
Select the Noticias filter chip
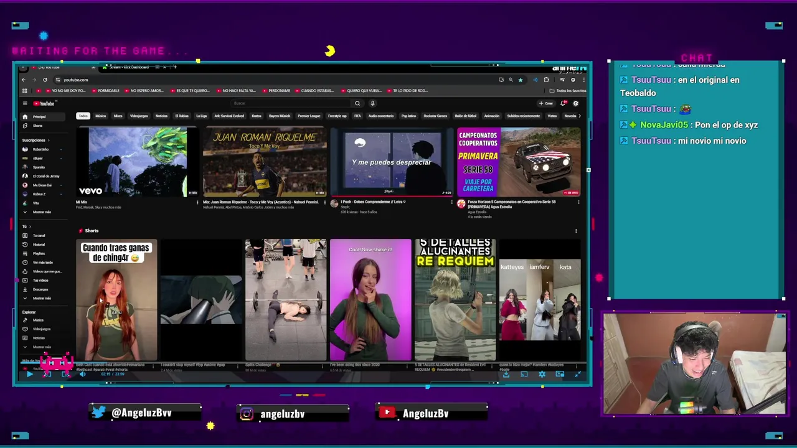tap(161, 116)
